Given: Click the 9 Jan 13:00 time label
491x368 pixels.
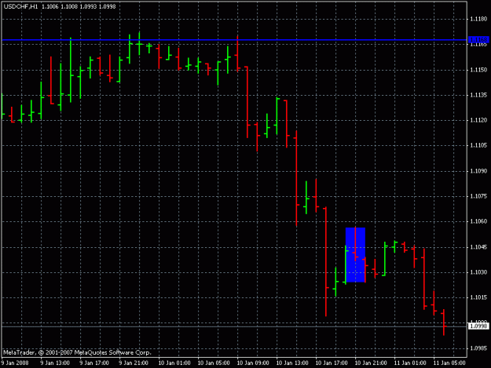Looking at the screenshot, I should [55, 363].
